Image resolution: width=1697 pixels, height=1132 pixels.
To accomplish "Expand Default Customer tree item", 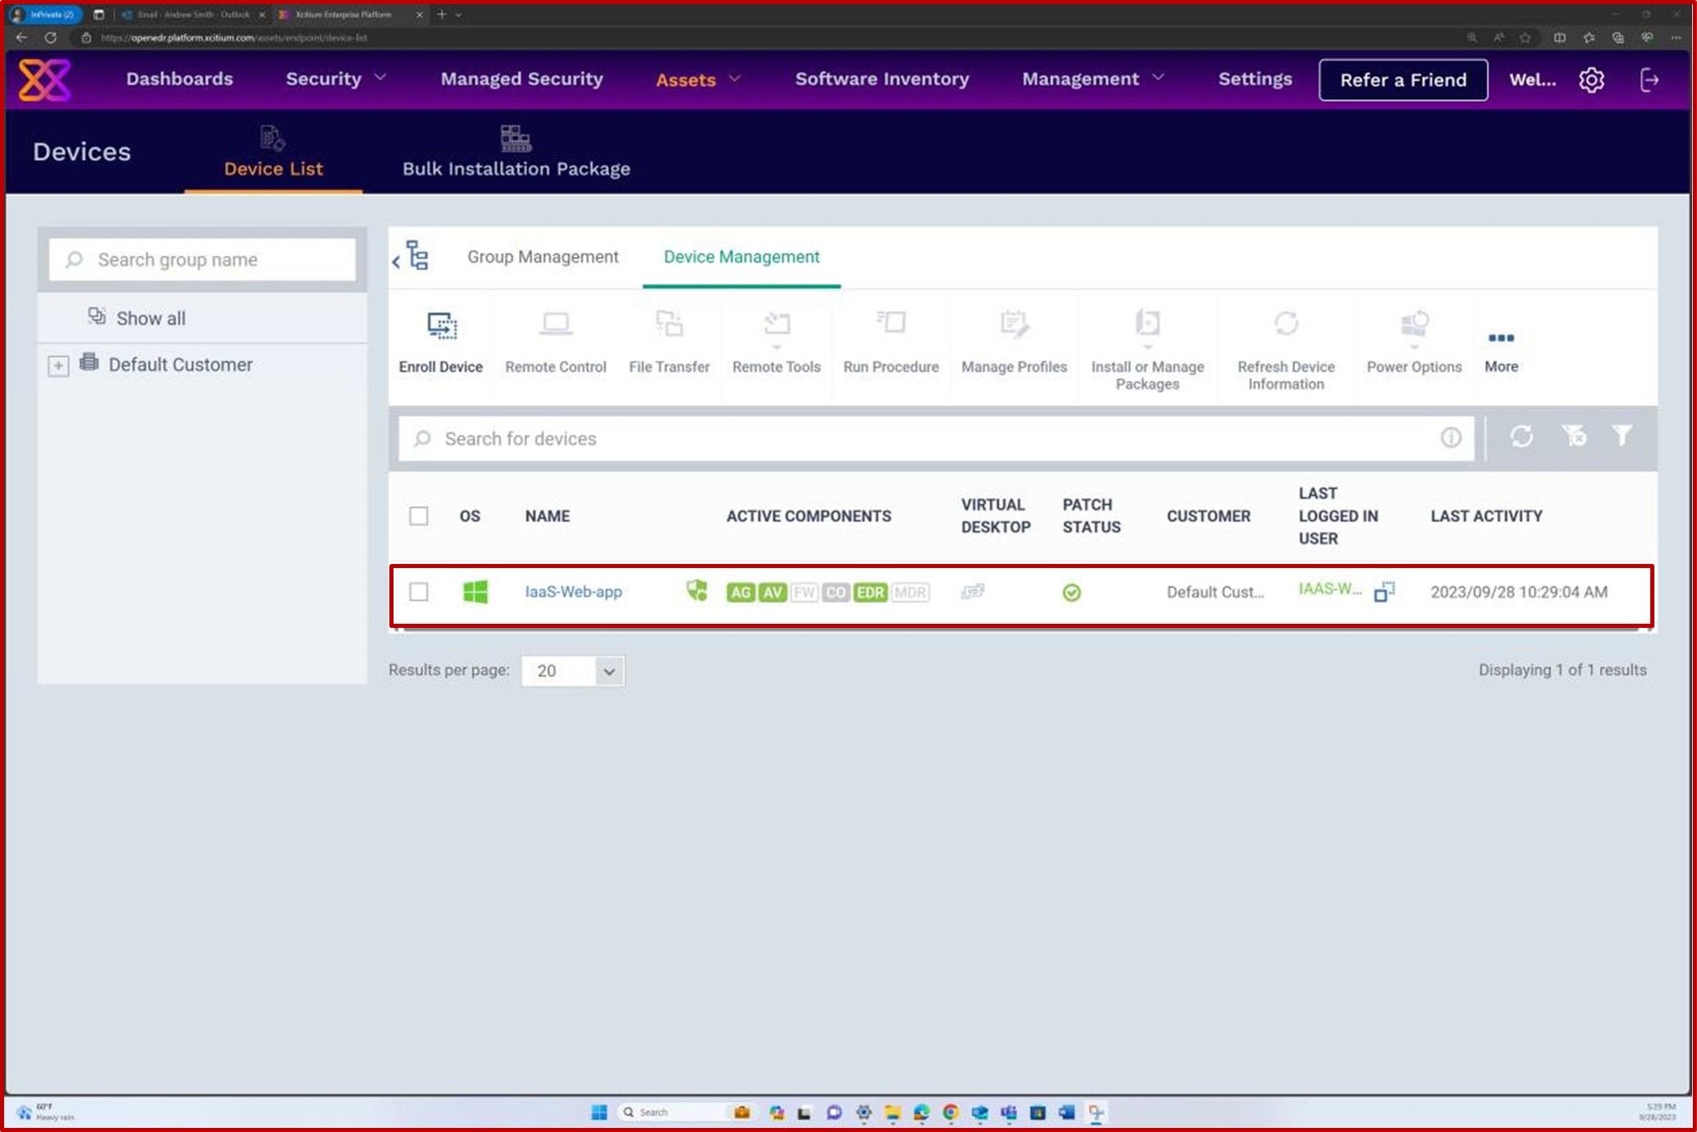I will tap(58, 365).
